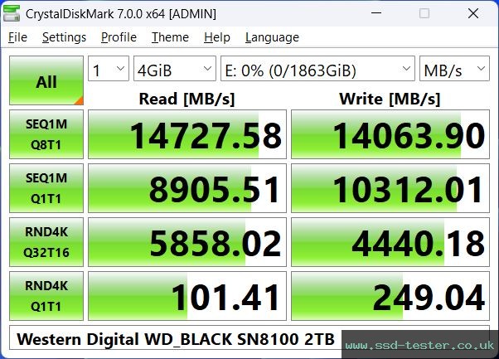Viewport: 499px width, 359px height.
Task: Click the SEQ1M Q1T1 read result 8905.51
Action: pos(187,188)
